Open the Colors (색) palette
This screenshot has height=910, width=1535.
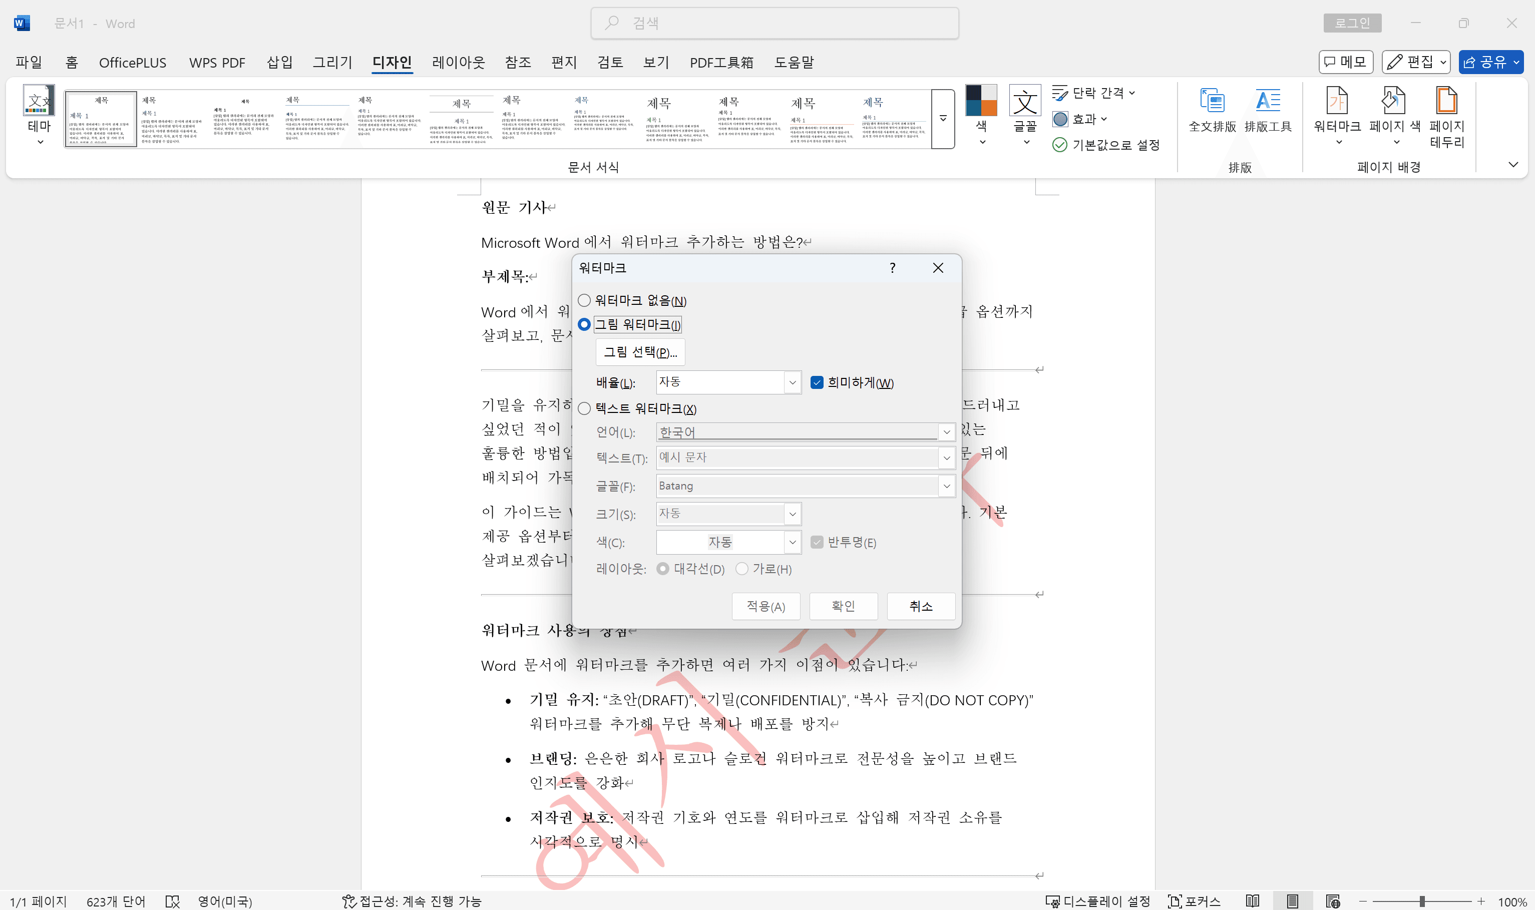pyautogui.click(x=981, y=116)
